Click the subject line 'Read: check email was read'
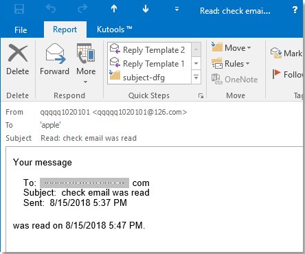Viewport: 305px width, 254px height. (89, 138)
